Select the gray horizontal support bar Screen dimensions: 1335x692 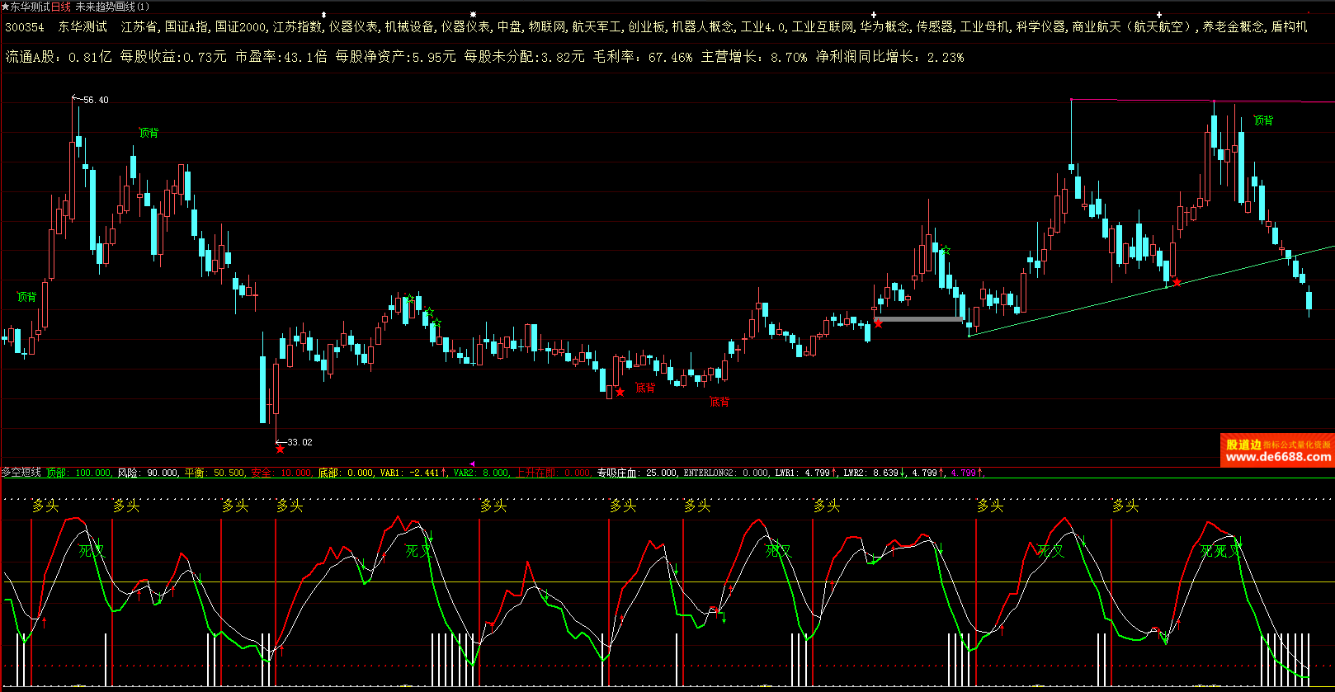click(x=920, y=319)
